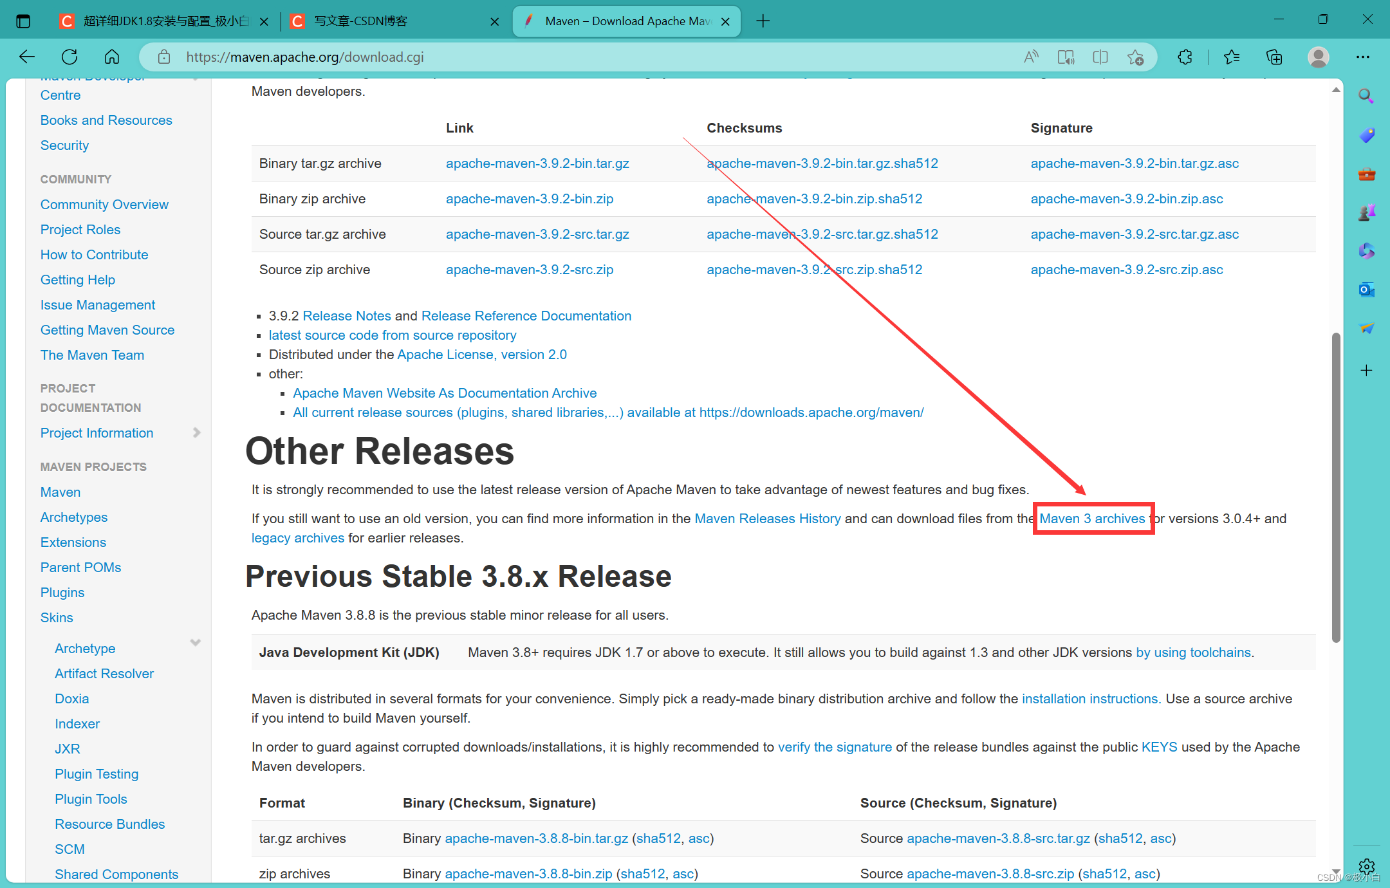Screen dimensions: 1390x888
Task: Toggle split screen view
Action: coord(1100,57)
